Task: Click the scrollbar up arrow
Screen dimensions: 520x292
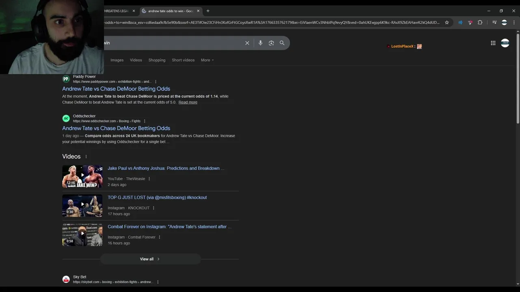Action: [518, 31]
